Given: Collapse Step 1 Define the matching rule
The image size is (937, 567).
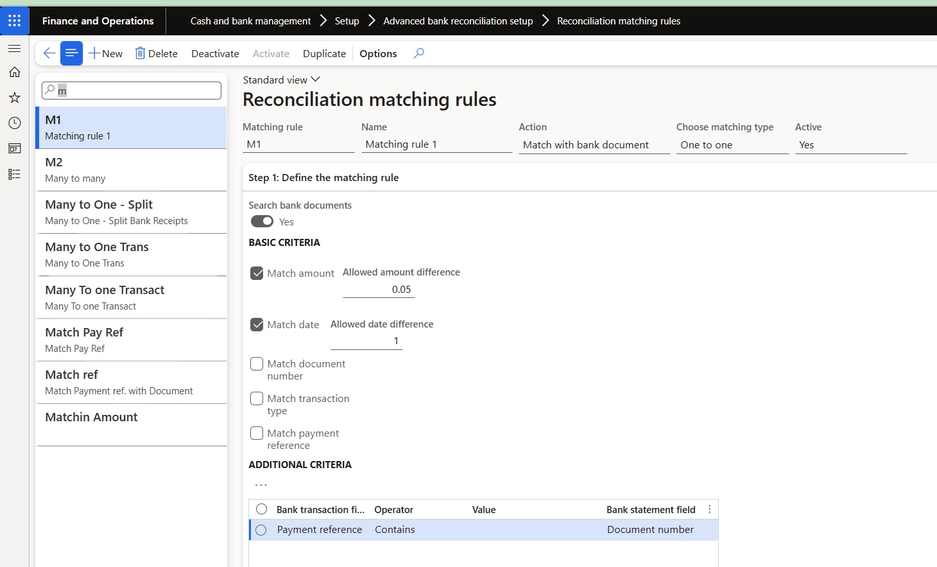Looking at the screenshot, I should pos(323,177).
